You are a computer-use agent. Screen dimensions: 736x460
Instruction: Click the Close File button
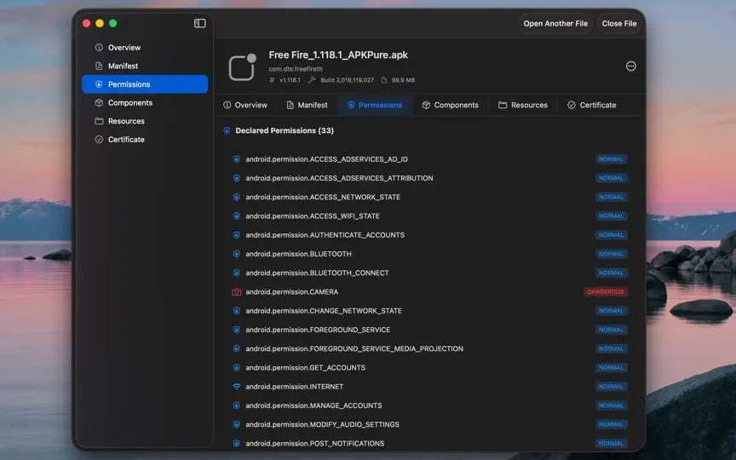click(x=619, y=24)
